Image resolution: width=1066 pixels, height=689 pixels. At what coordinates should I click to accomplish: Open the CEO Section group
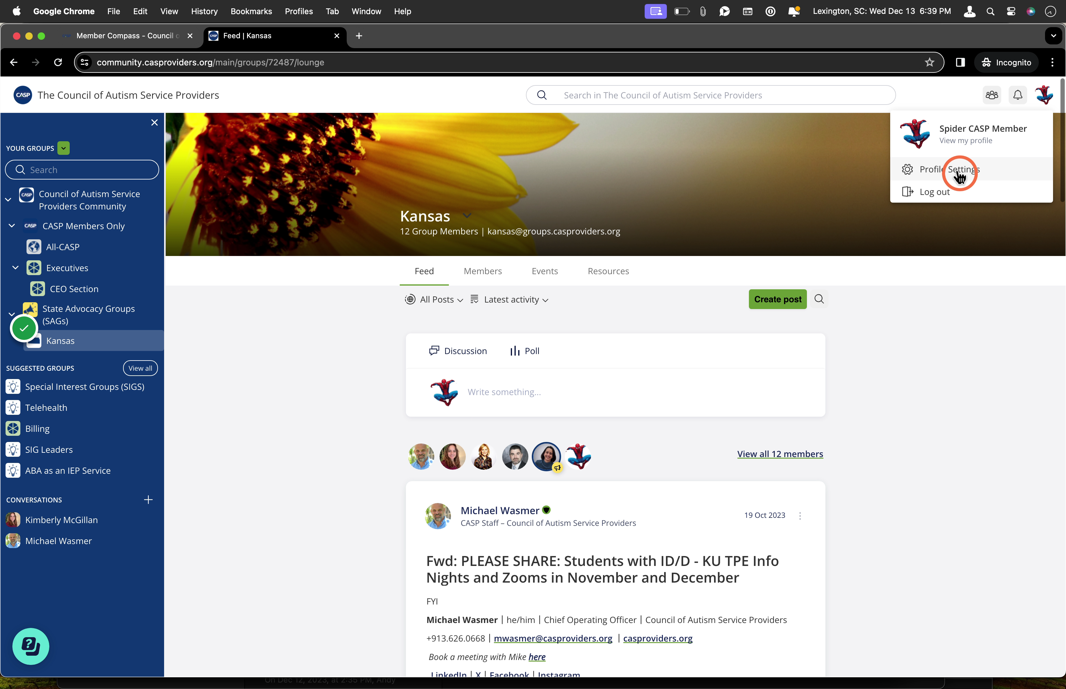(x=74, y=289)
